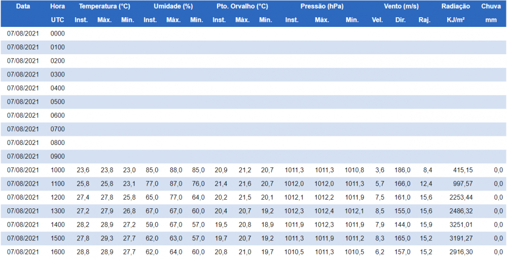Select radiation value 2253,44 in 1200 row
The width and height of the screenshot is (507, 259).
coord(460,198)
